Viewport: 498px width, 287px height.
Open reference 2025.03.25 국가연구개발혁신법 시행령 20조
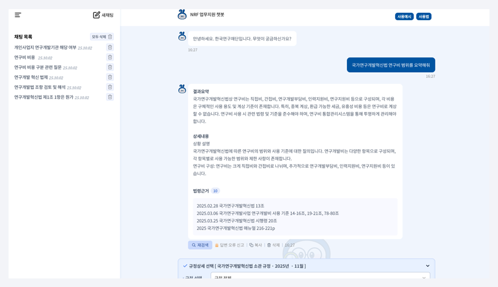click(237, 220)
